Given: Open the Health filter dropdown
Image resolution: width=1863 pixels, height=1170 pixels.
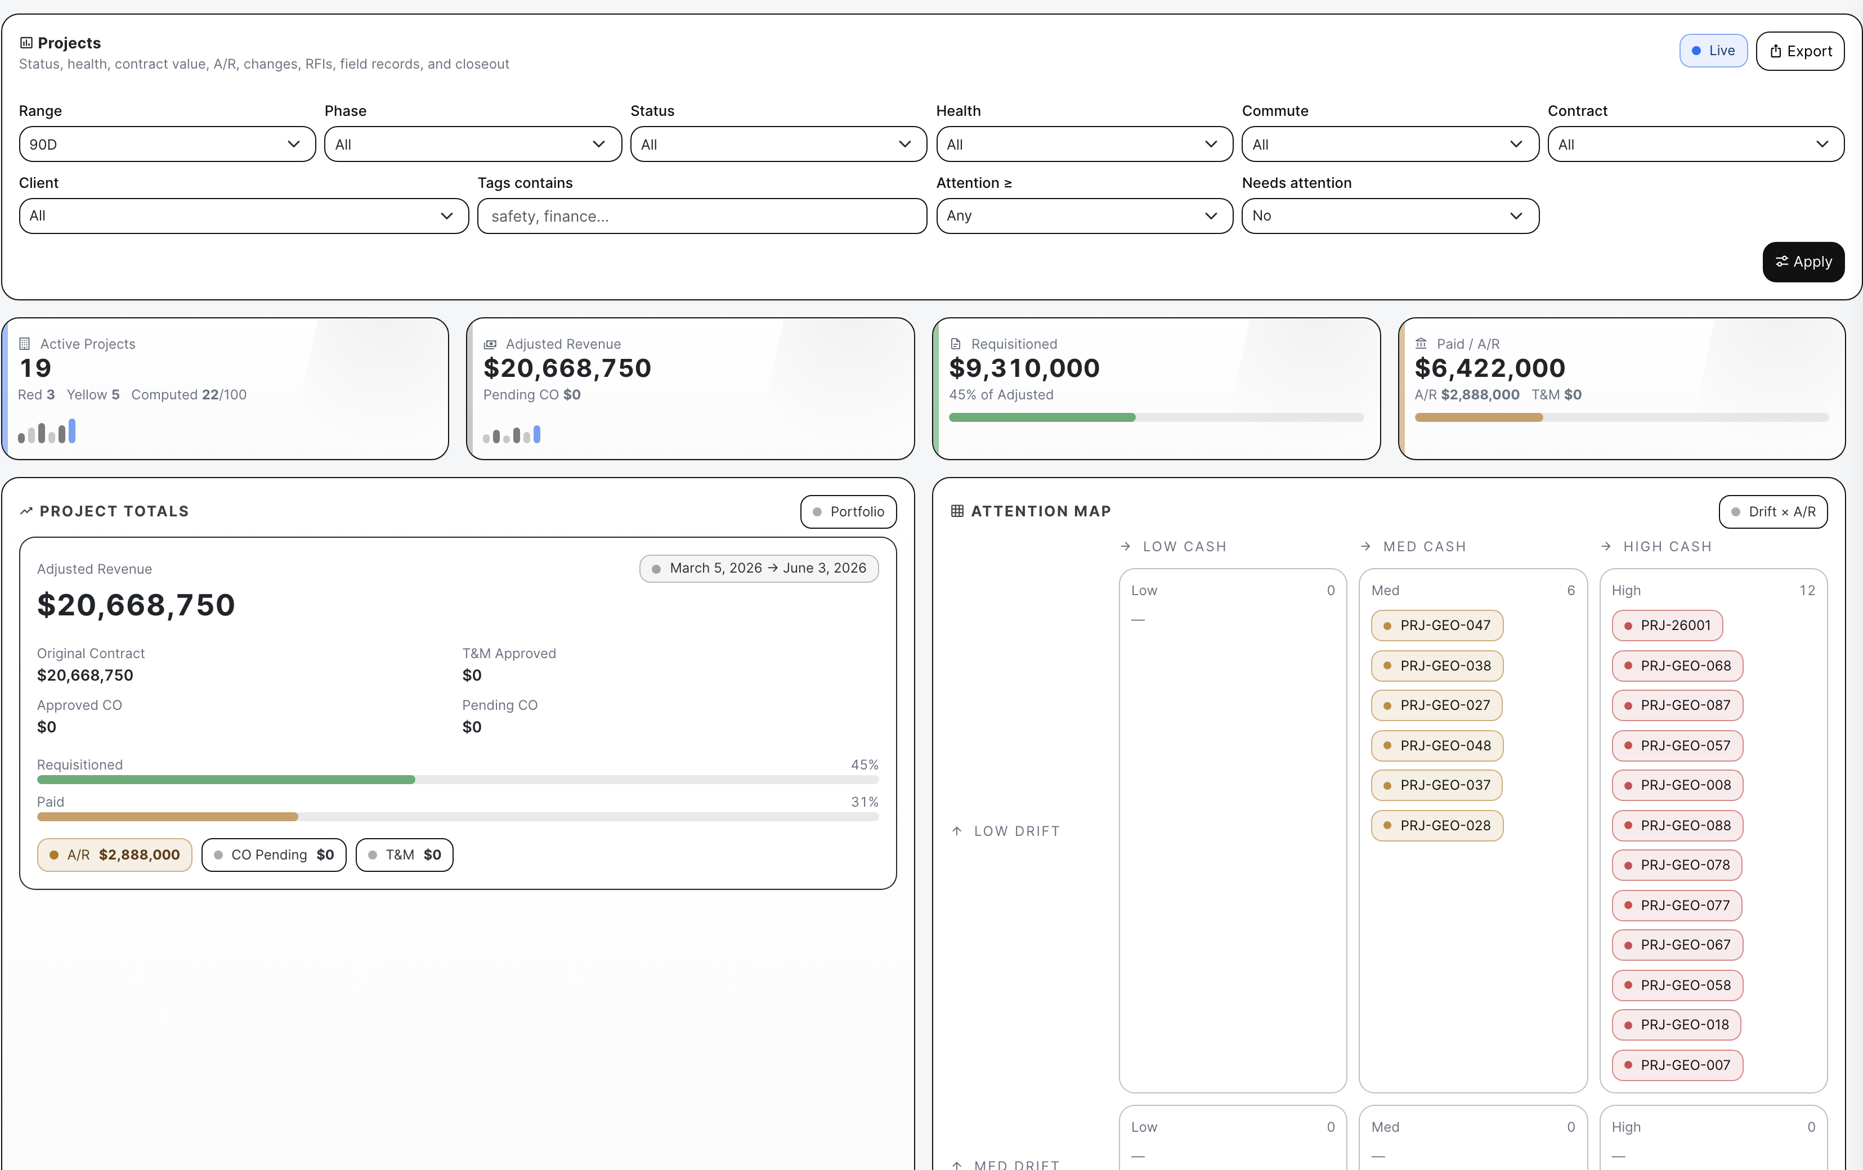Looking at the screenshot, I should pyautogui.click(x=1084, y=144).
